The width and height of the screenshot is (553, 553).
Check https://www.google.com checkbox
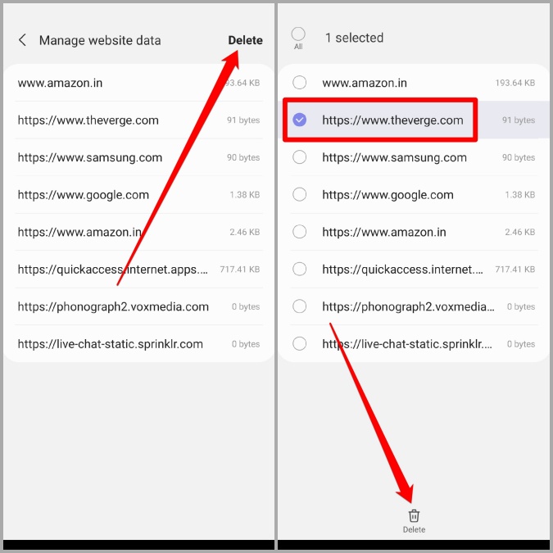click(x=299, y=195)
